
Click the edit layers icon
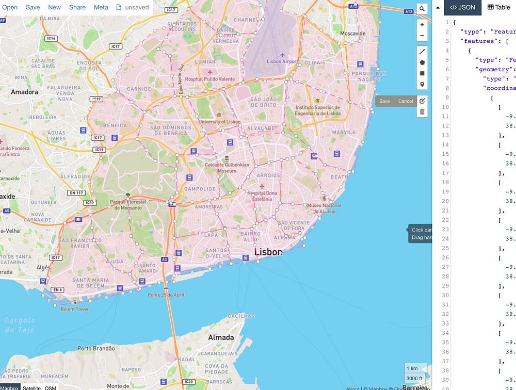[x=422, y=101]
